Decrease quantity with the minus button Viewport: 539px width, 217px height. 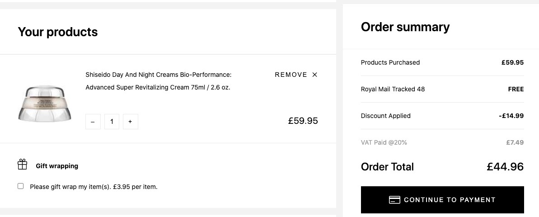click(x=93, y=122)
